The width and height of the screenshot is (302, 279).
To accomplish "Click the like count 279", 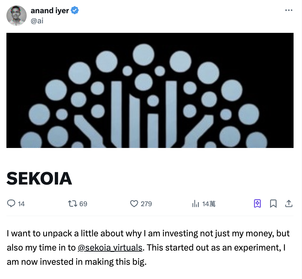I will coord(146,204).
